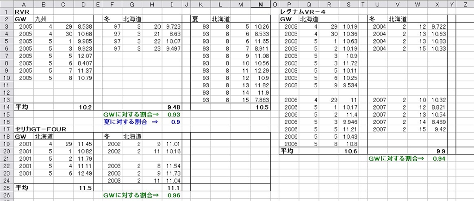The width and height of the screenshot is (474, 201).
Task: Select the 夏 header cell
Action: [195, 19]
